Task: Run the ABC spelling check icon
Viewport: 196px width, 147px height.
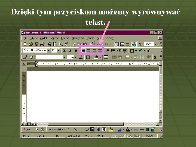Action: point(66,44)
